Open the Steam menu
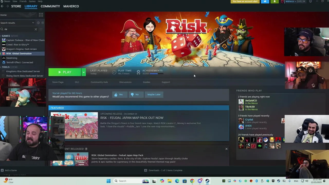Viewport: 329px width, 185px height. coord(7,1)
